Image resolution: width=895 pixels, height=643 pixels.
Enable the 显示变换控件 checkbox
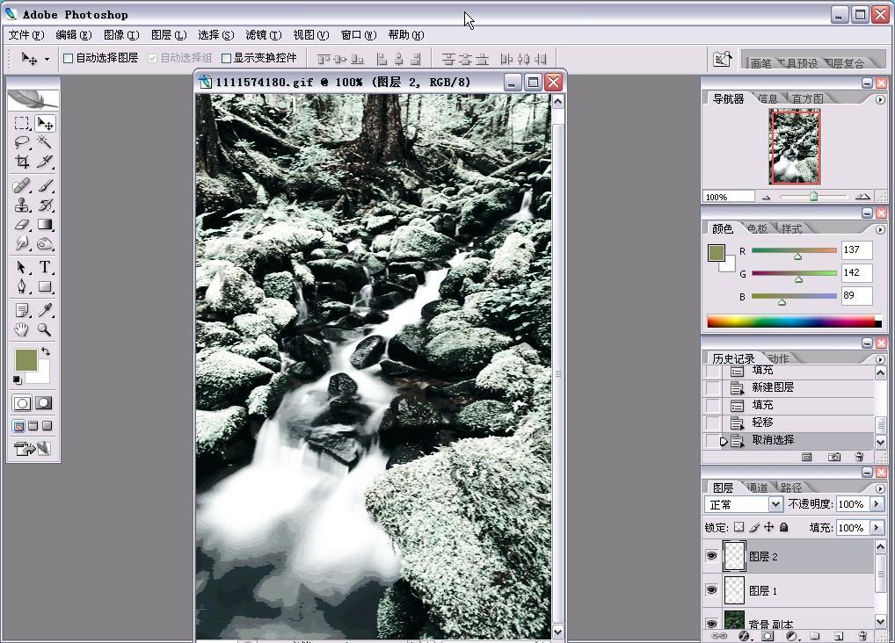pyautogui.click(x=226, y=58)
